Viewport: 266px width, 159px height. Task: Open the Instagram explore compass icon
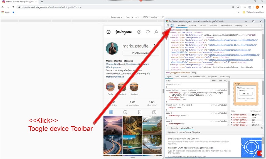(139, 32)
